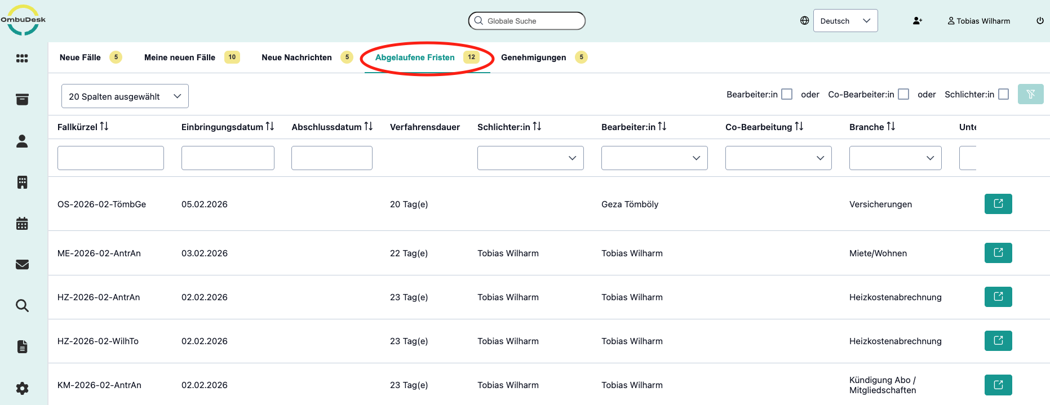Click the power logout icon
Viewport: 1050px width, 405px height.
(x=1040, y=21)
